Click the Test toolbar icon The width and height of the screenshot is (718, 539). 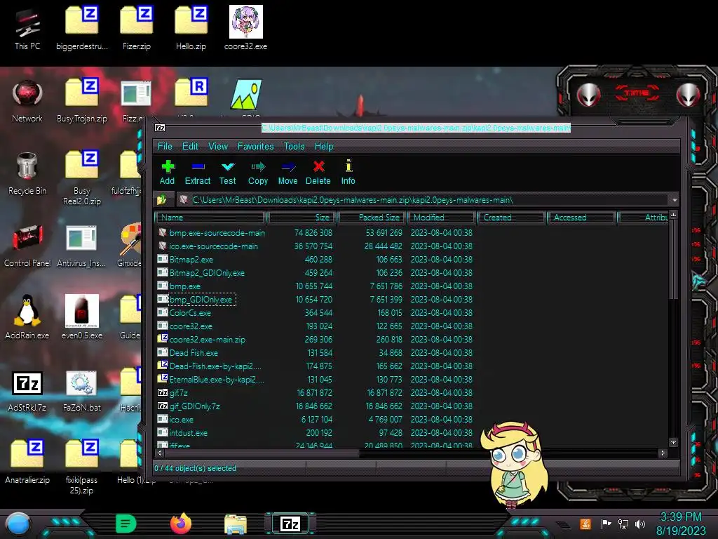[x=228, y=173]
